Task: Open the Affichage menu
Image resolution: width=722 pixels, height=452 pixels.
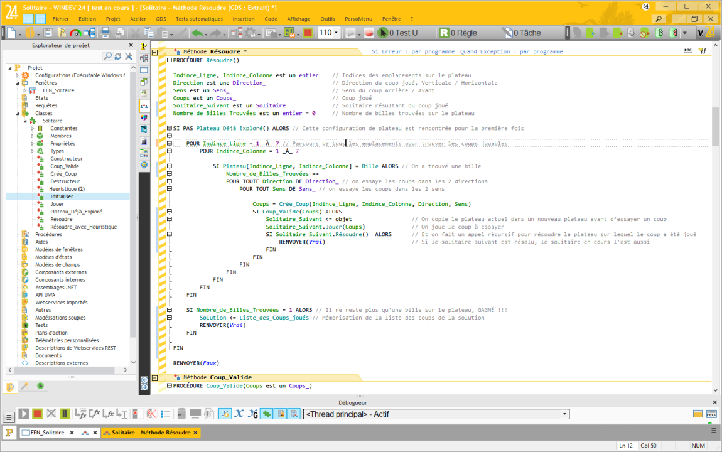Action: click(299, 19)
